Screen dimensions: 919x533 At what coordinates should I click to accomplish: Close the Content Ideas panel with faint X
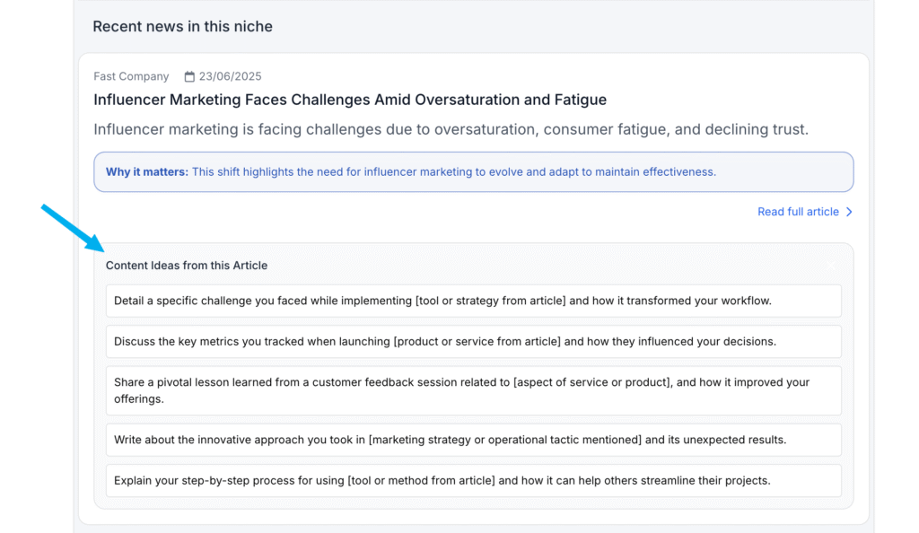[831, 266]
